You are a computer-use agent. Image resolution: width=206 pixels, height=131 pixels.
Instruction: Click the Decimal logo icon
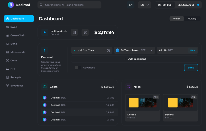tap(11, 5)
